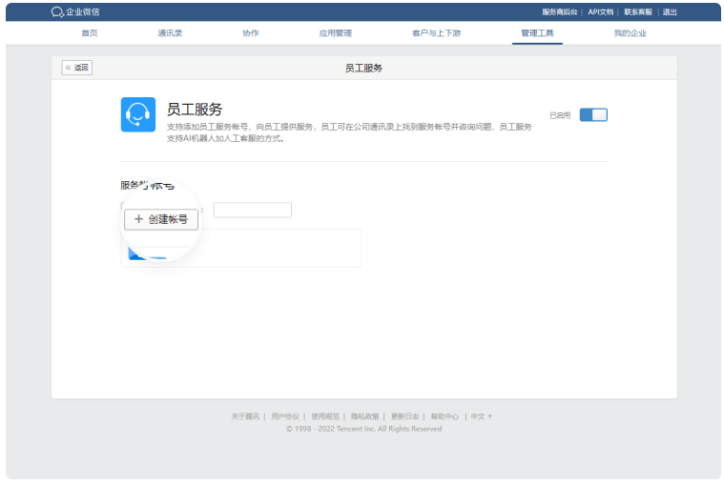Screen dimensions: 724x485
Task: Open the 中文 language dropdown
Action: click(x=481, y=416)
